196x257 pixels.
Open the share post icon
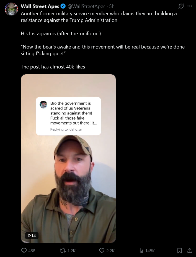click(x=190, y=250)
